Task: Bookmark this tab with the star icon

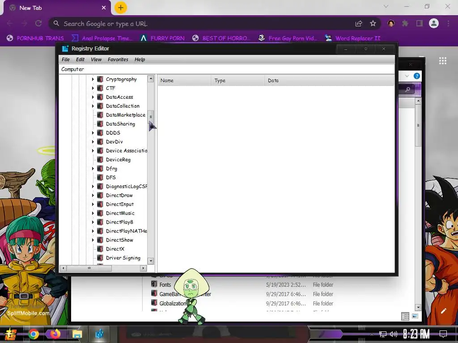Action: pyautogui.click(x=373, y=24)
